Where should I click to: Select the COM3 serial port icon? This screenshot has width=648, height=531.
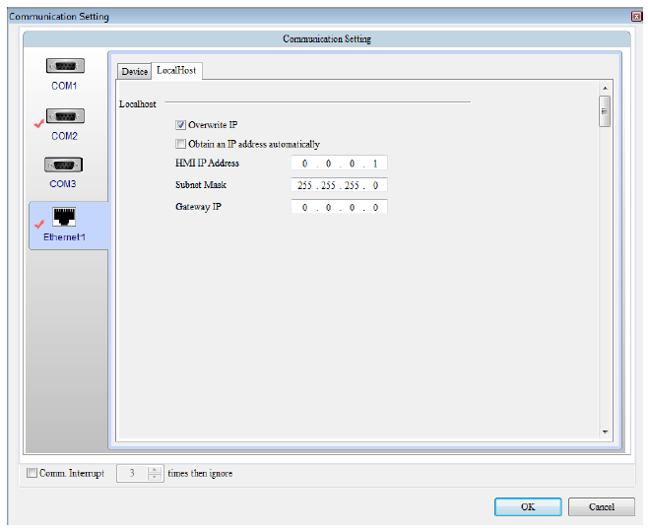coord(65,165)
